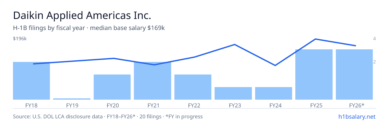Click the FY21 axis label

(x=152, y=105)
